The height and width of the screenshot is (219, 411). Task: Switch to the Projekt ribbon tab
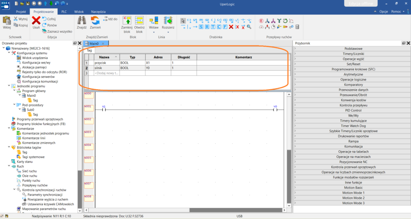point(21,12)
